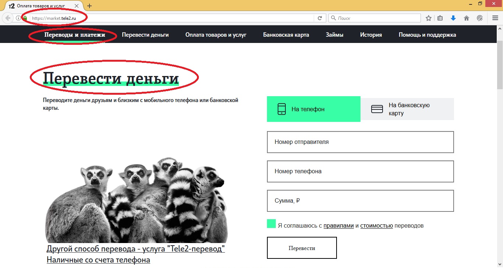
Task: Click the back navigation arrow
Action: 7,17
